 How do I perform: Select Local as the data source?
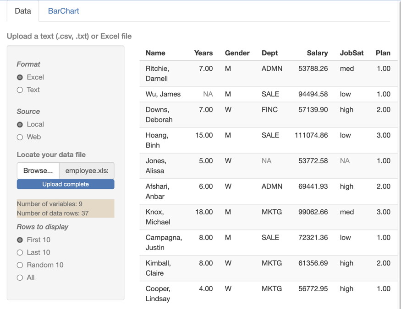point(20,124)
